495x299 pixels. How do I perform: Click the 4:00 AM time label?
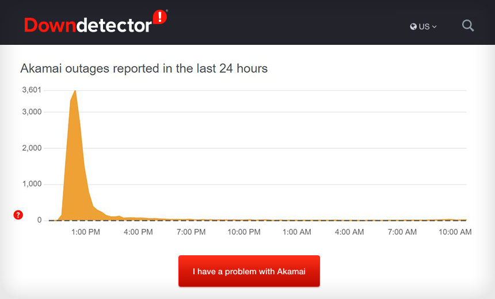click(349, 232)
